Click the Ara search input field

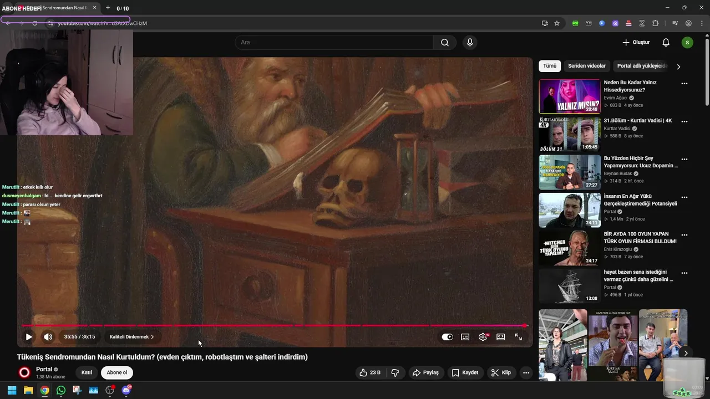coord(334,43)
